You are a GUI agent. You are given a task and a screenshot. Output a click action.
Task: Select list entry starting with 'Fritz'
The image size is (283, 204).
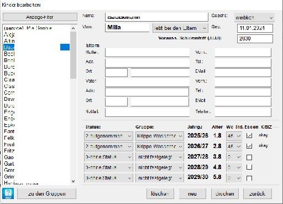point(36,151)
